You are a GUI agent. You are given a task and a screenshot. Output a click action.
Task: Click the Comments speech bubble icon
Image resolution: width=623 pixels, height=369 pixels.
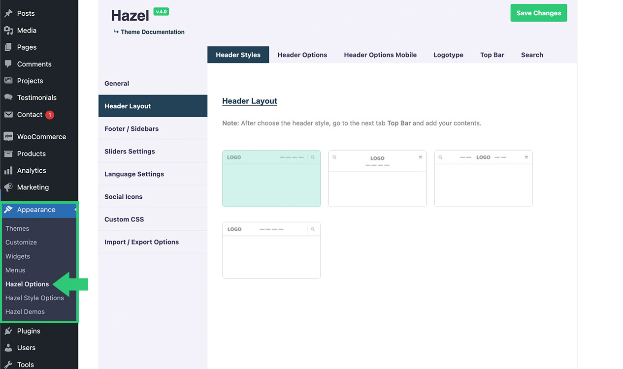click(x=8, y=64)
